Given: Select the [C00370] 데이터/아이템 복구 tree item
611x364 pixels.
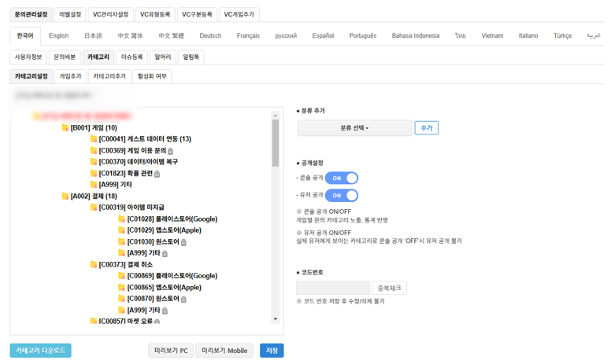Looking at the screenshot, I should (x=138, y=162).
